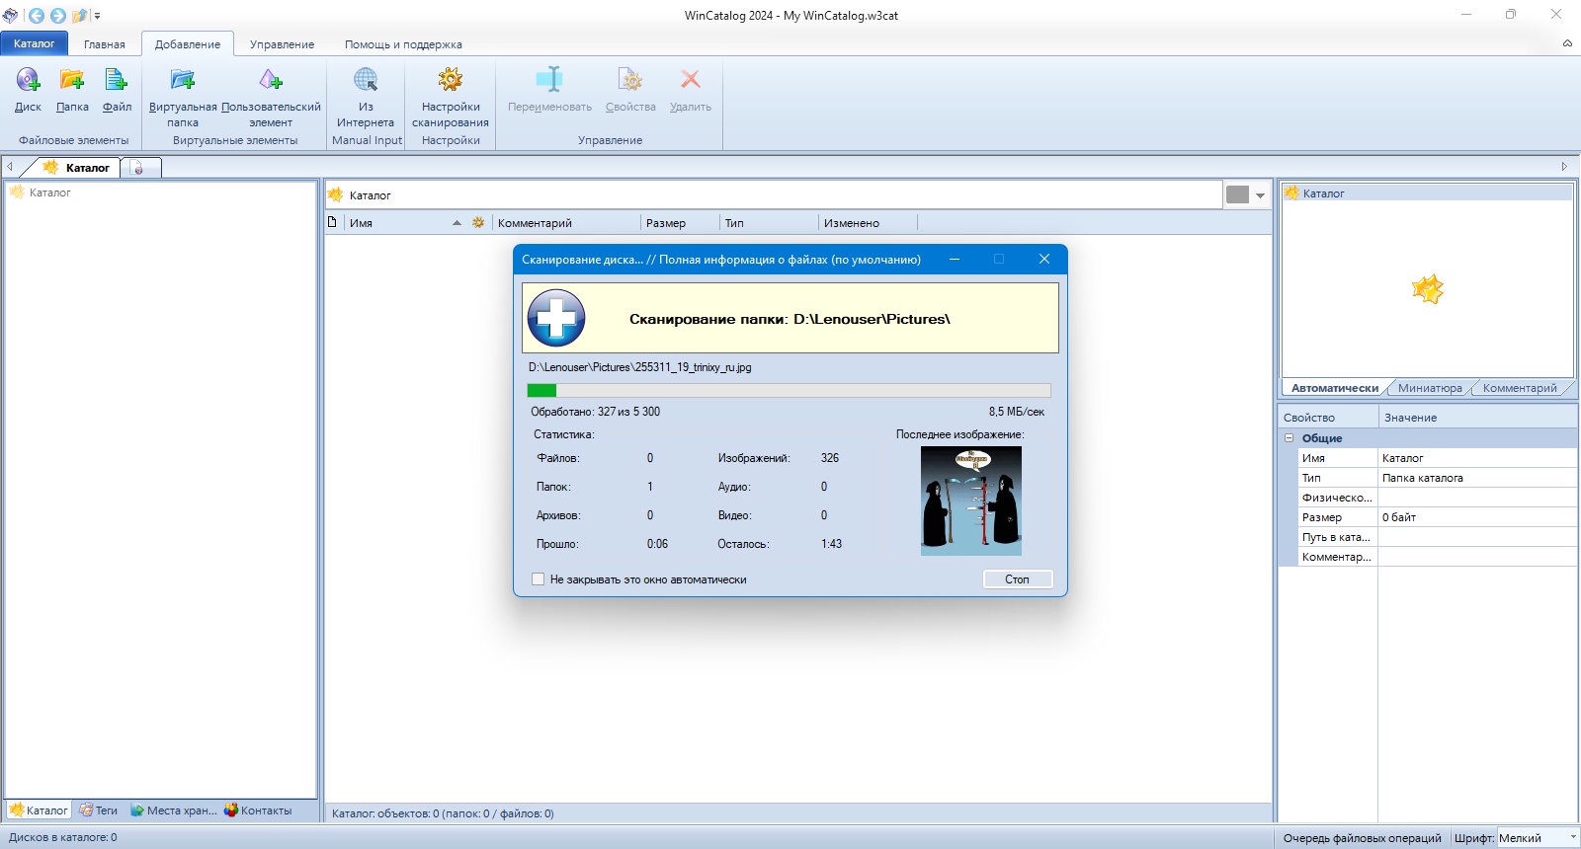Sort by the Тип column header
The image size is (1581, 849).
769,223
